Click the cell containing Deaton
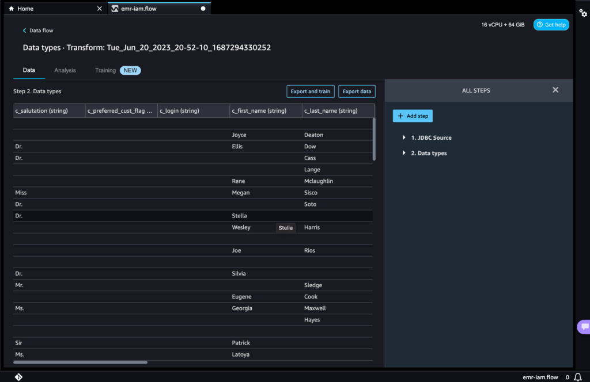590x382 pixels. click(x=338, y=135)
